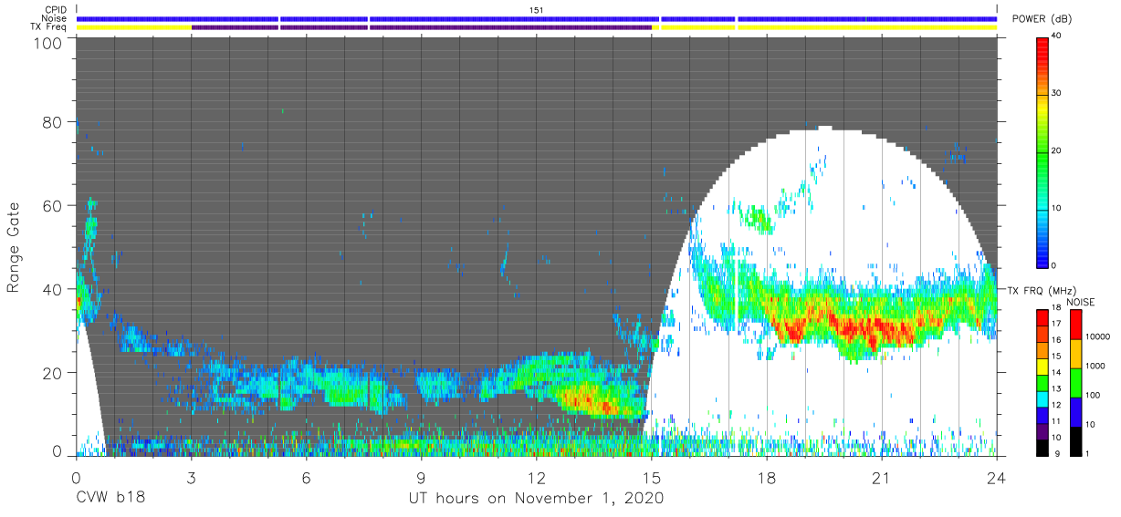Image resolution: width=1121 pixels, height=517 pixels.
Task: Select the Noise row label above the plot
Action: (55, 18)
